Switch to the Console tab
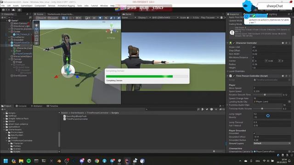 (21, 106)
